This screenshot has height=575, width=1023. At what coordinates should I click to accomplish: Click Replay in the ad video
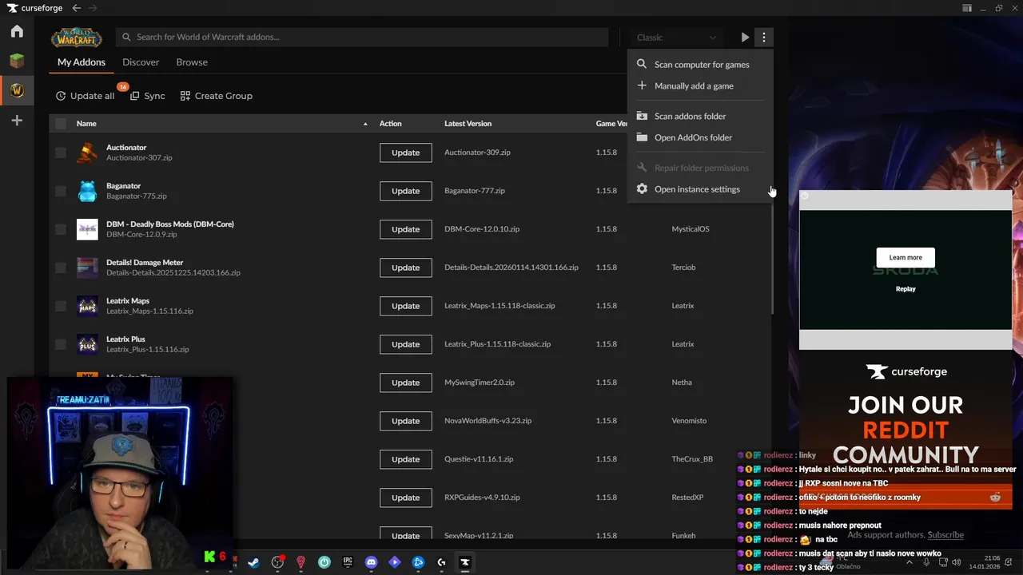pyautogui.click(x=906, y=289)
